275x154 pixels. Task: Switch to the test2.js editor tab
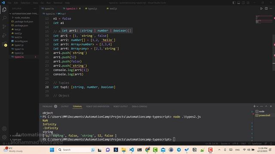112,9
